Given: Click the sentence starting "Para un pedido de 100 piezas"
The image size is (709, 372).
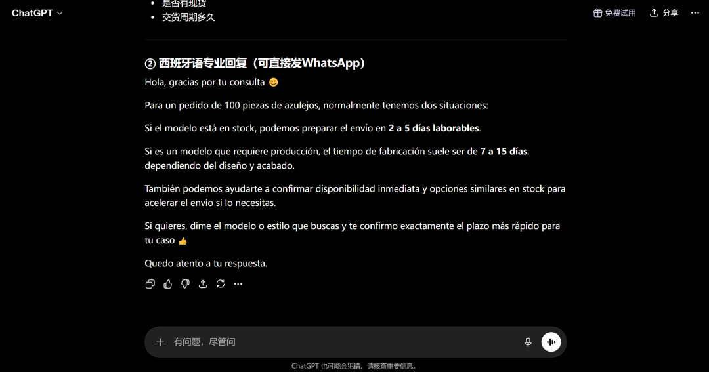Looking at the screenshot, I should coord(316,106).
